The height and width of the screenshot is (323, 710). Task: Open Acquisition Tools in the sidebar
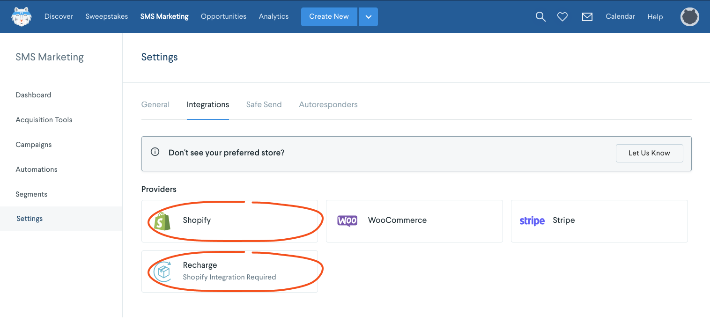(x=44, y=120)
